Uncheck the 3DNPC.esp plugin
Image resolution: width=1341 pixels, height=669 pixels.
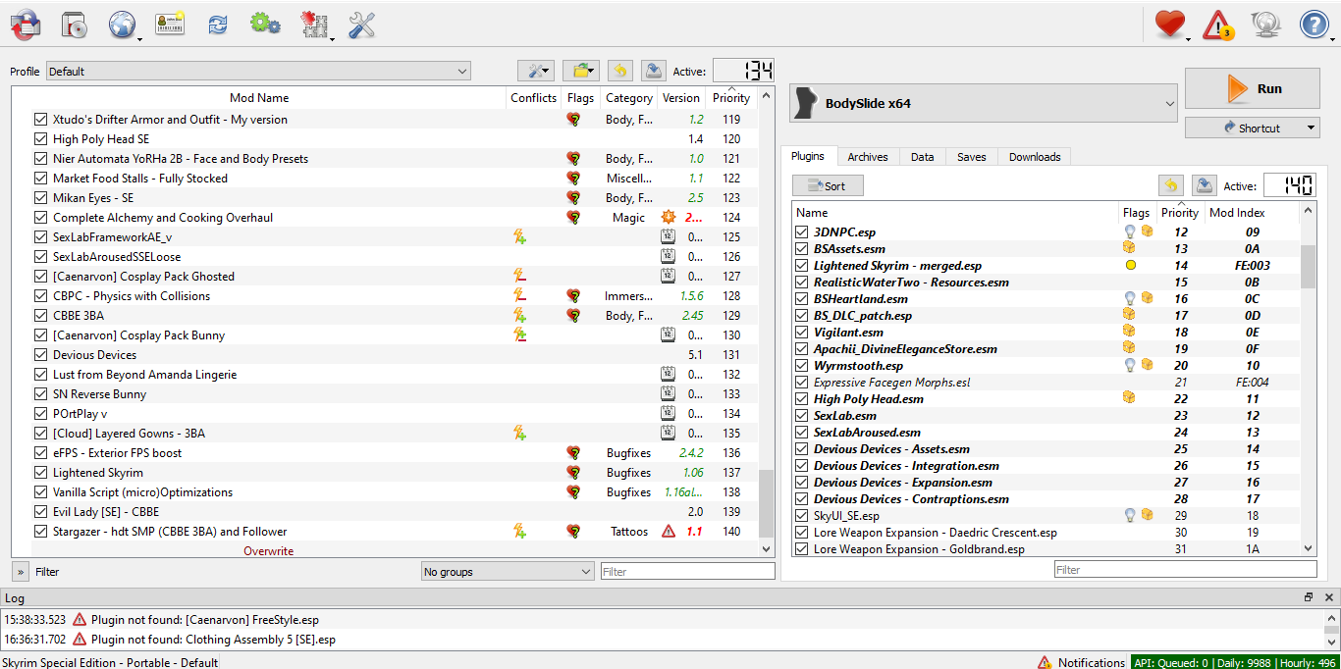[802, 232]
